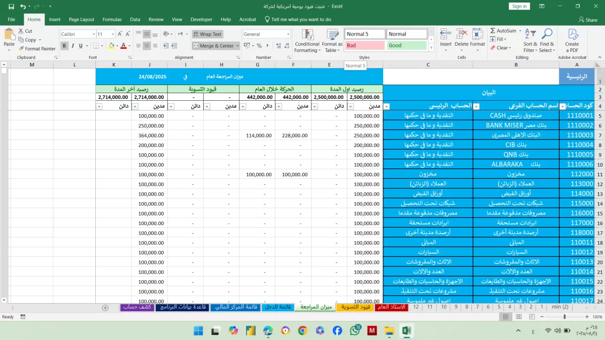Apply the Bad cell style swatch
Viewport: 605px width, 340px height.
[x=365, y=45]
